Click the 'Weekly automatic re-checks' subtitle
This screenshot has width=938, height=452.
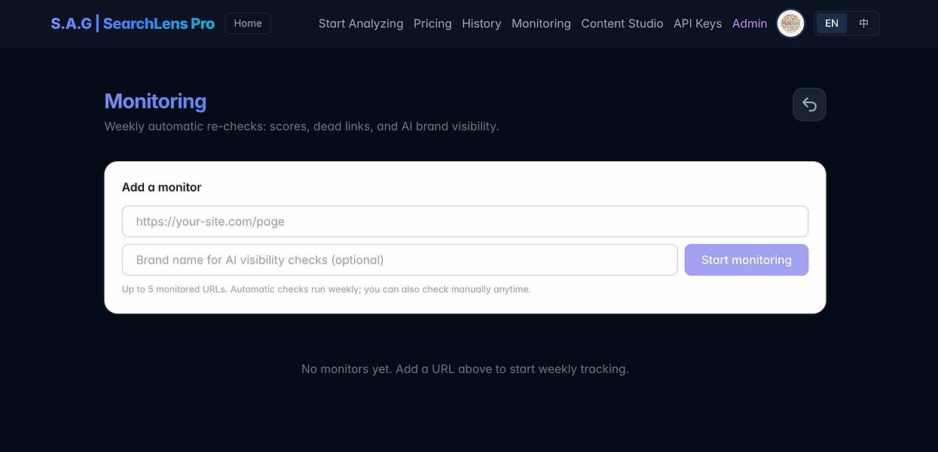click(x=301, y=127)
